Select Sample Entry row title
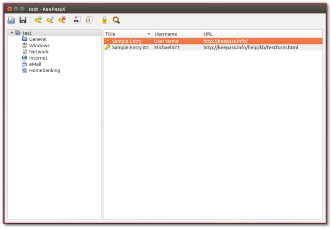The width and height of the screenshot is (332, 229). point(127,41)
